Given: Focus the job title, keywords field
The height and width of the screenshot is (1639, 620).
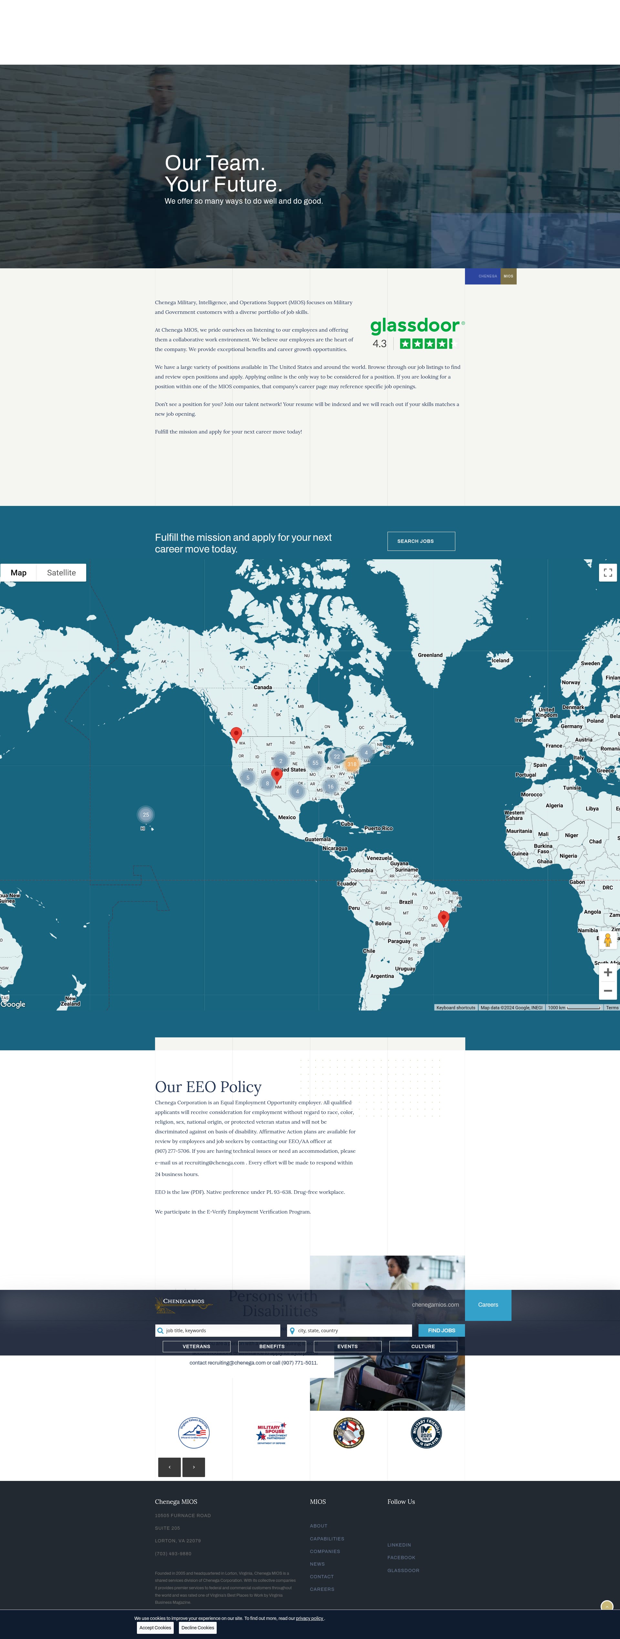Looking at the screenshot, I should point(217,1330).
